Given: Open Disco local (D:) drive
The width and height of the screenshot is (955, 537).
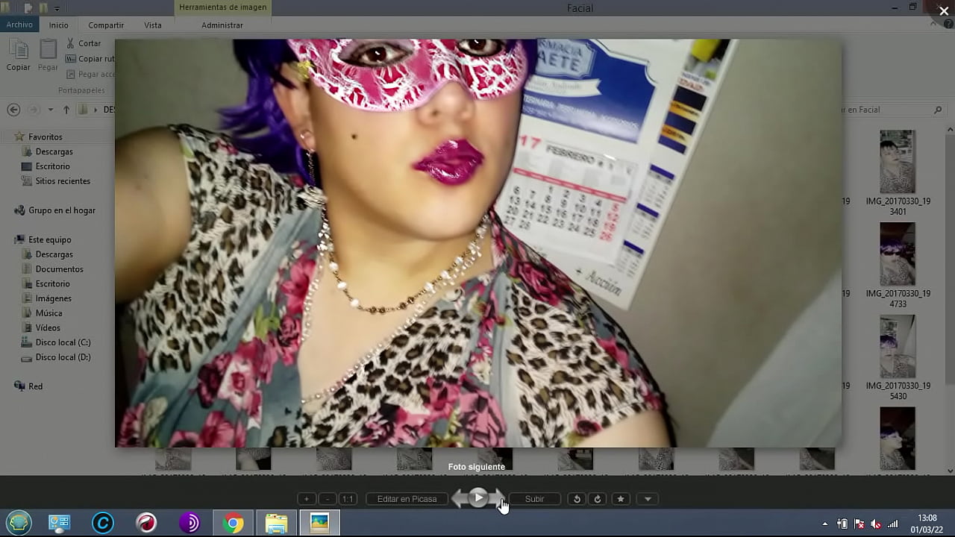Looking at the screenshot, I should click(x=63, y=357).
